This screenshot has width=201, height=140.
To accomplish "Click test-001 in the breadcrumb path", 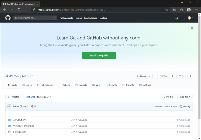I will [x=30, y=97].
